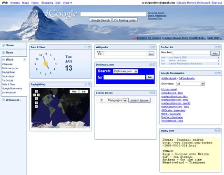Open the Paragraphs dropdown in Lorem Ipsum
224x175 pixels.
click(117, 100)
